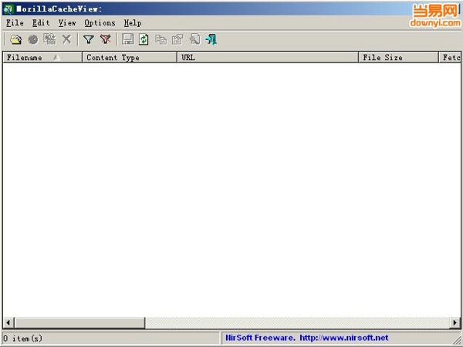Click the floppy disk save icon
The height and width of the screenshot is (347, 463).
click(127, 39)
